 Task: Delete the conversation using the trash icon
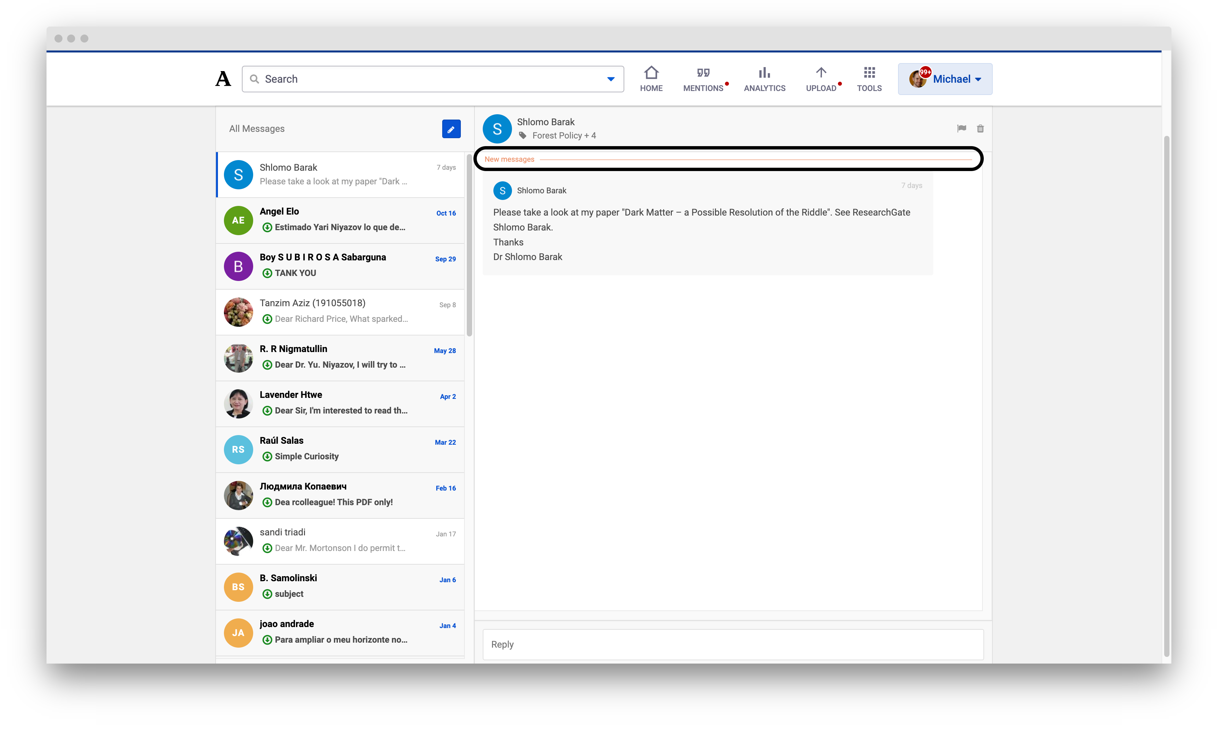click(x=980, y=129)
